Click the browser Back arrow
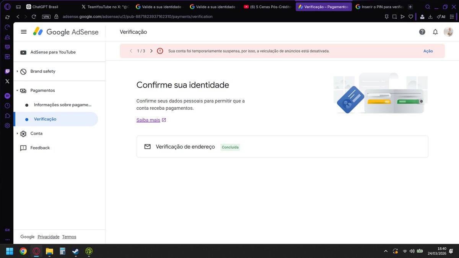The width and height of the screenshot is (459, 258). [18, 16]
